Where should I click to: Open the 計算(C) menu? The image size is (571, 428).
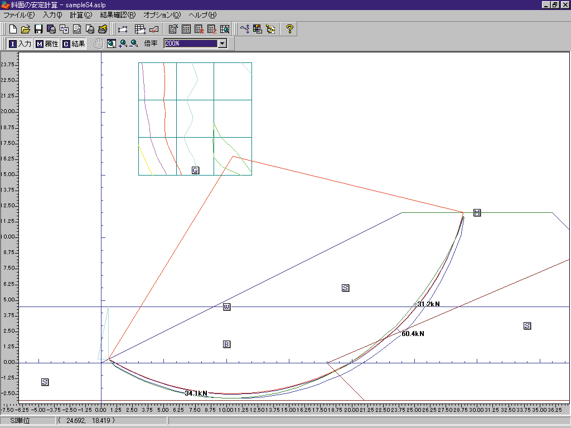pos(81,15)
